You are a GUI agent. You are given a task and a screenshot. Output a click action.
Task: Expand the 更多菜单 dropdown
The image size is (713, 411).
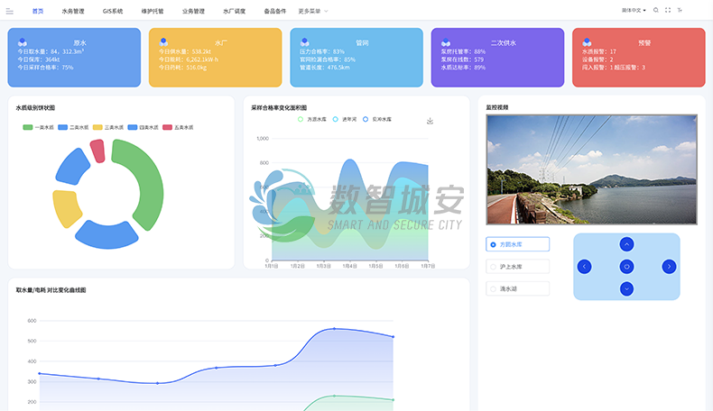pos(313,12)
